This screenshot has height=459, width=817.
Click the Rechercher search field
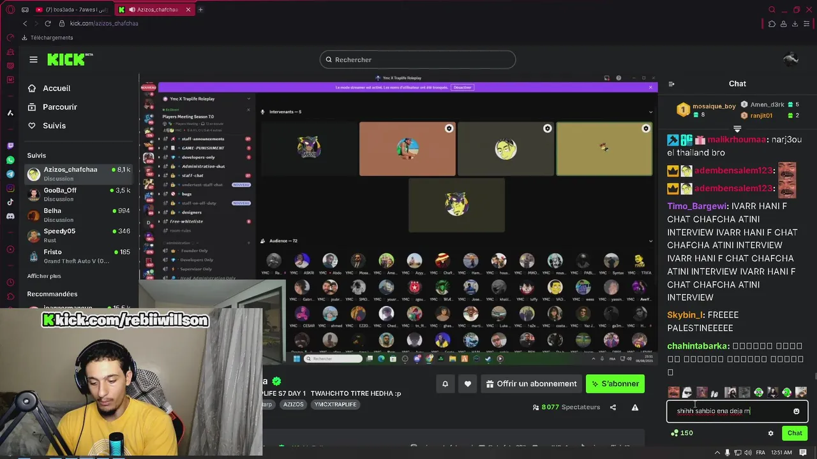point(417,59)
